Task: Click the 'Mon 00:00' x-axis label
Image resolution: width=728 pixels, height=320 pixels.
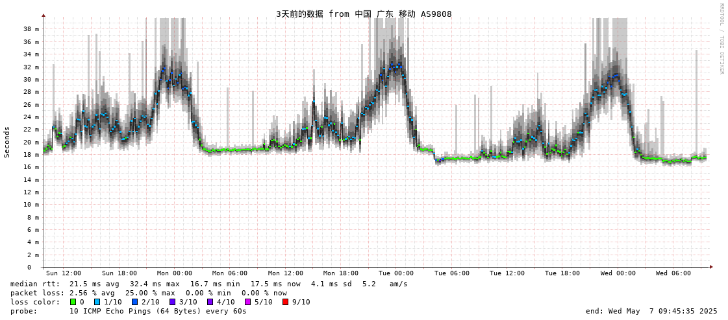Action: [x=175, y=273]
